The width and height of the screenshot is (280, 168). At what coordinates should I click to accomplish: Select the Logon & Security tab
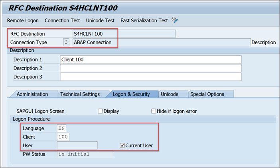(131, 94)
